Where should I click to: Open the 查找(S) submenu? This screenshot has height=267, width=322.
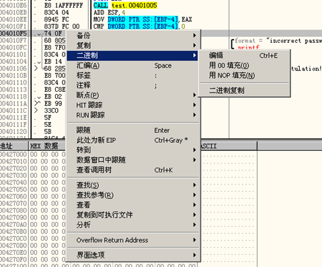click(x=132, y=185)
